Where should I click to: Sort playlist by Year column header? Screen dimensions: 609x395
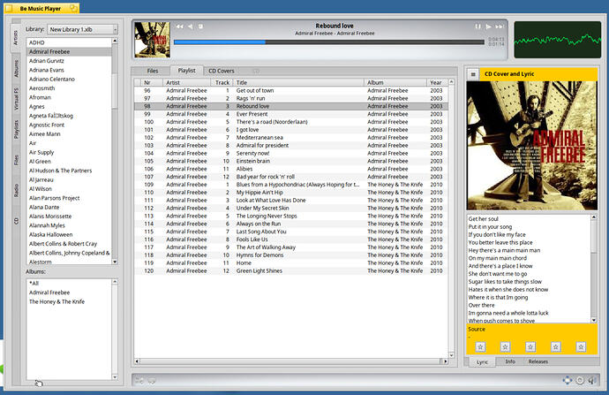point(437,82)
